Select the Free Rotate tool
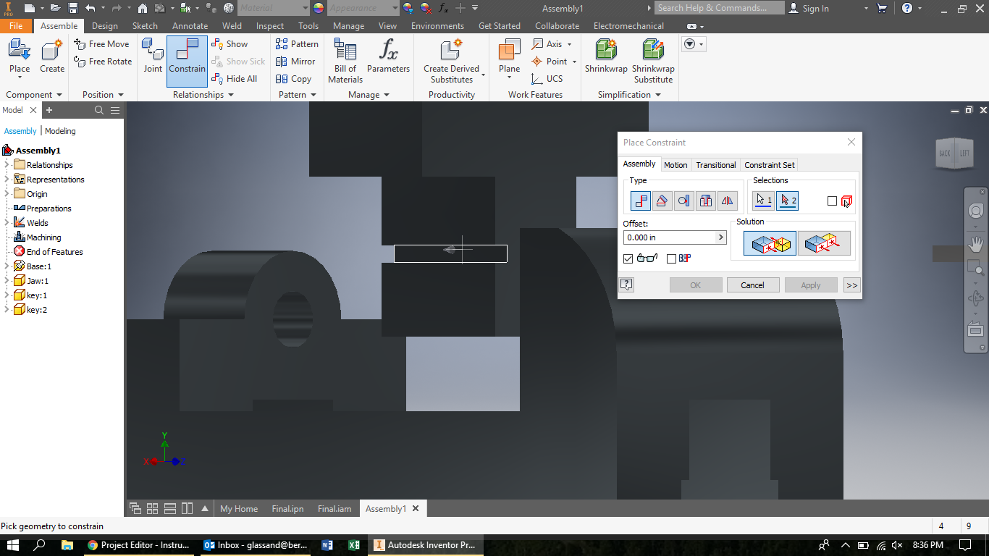 click(x=103, y=62)
